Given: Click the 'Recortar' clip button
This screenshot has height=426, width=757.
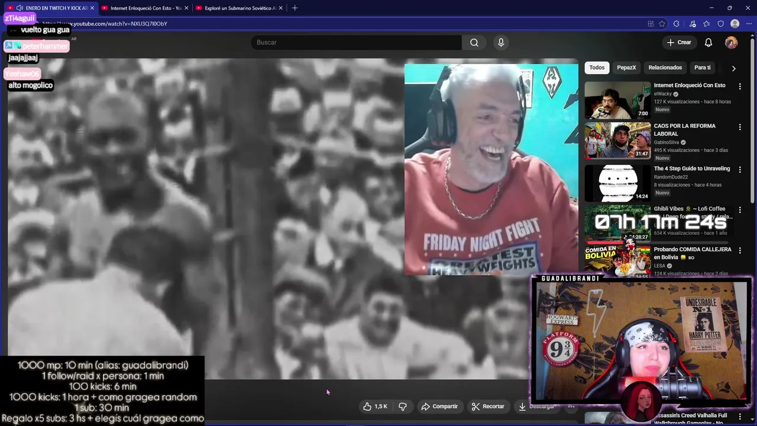Looking at the screenshot, I should pyautogui.click(x=488, y=406).
